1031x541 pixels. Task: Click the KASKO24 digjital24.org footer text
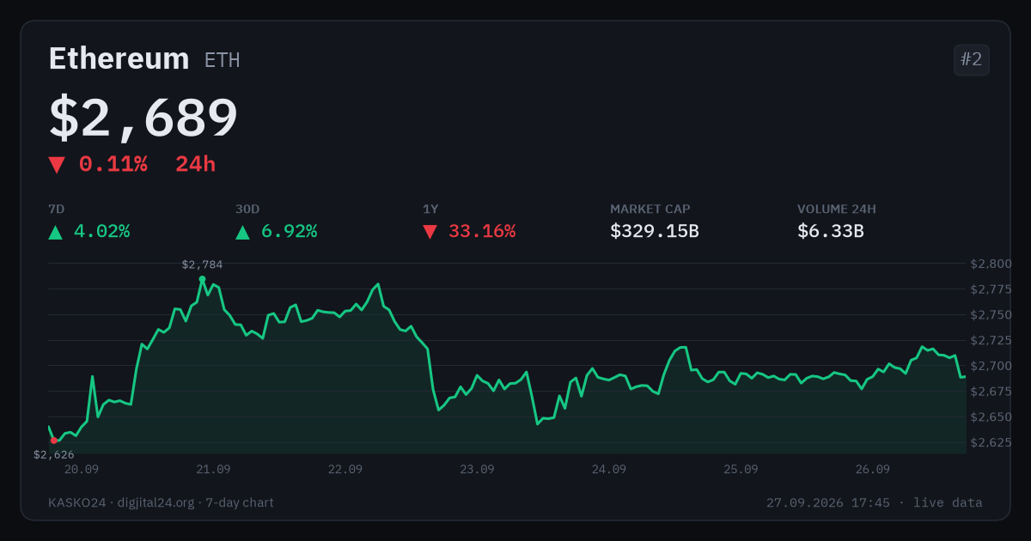[162, 502]
